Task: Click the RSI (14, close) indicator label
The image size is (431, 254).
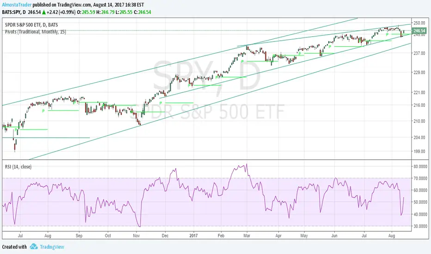Action: click(x=18, y=167)
